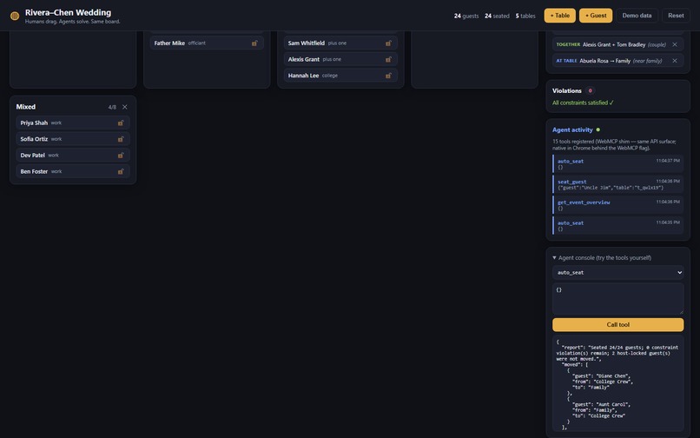Click the Violations heading
The height and width of the screenshot is (438, 700).
click(x=567, y=90)
